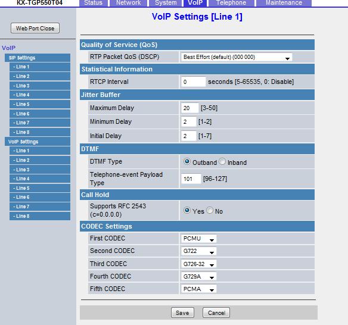Viewport: 348px width, 325px height.
Task: Click the Telephone-event Payload Type field
Action: tap(191, 179)
